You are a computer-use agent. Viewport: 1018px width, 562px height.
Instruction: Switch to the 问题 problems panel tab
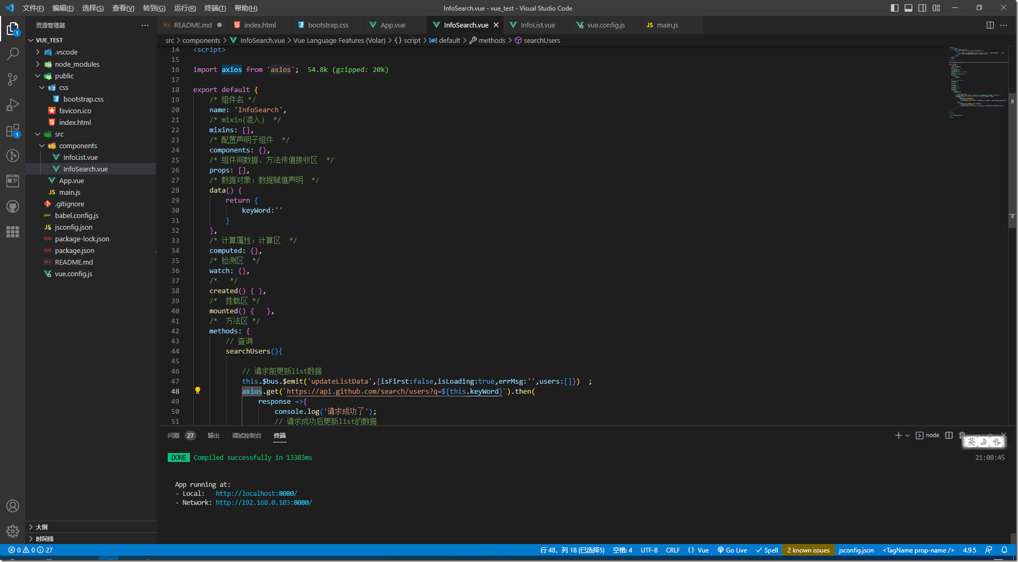(181, 436)
